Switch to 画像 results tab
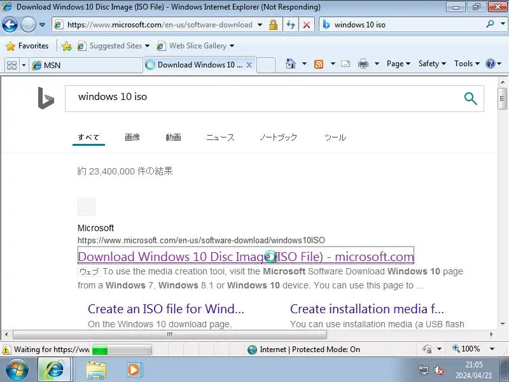The image size is (509, 382). tap(132, 138)
